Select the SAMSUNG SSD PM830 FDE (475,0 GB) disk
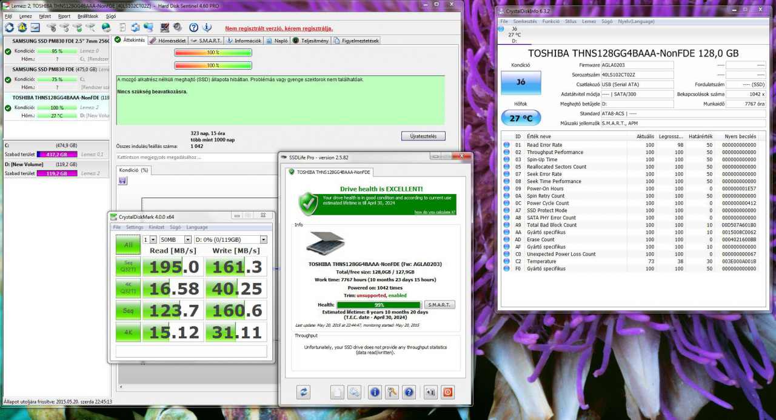 tap(56, 78)
